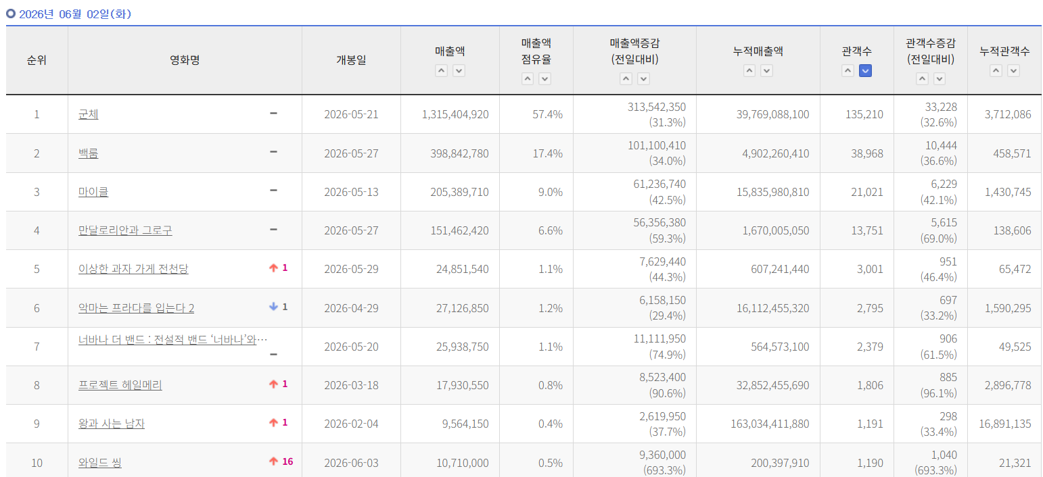Screen dimensions: 1043x477
Task: Sort 매출액 column ascending arrow
Action: click(441, 71)
